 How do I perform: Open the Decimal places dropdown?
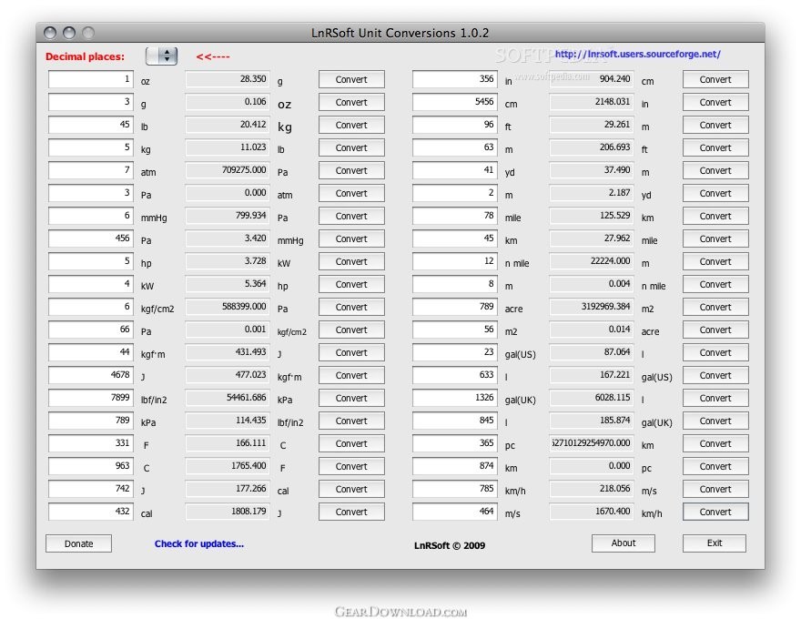161,56
